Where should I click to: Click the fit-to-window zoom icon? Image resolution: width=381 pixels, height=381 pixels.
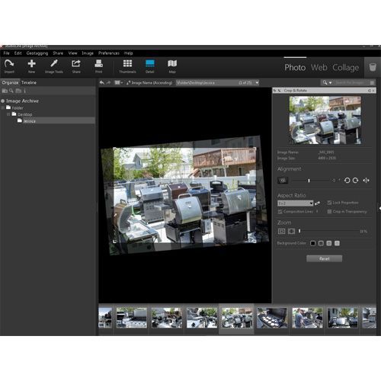[281, 231]
